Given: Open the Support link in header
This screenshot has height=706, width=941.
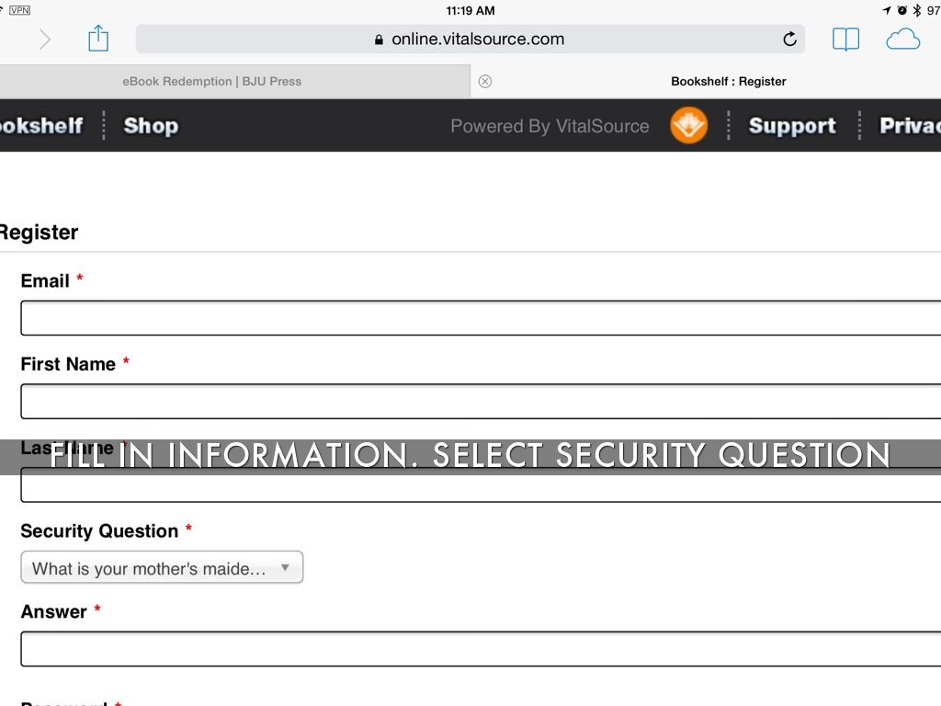Looking at the screenshot, I should click(792, 126).
